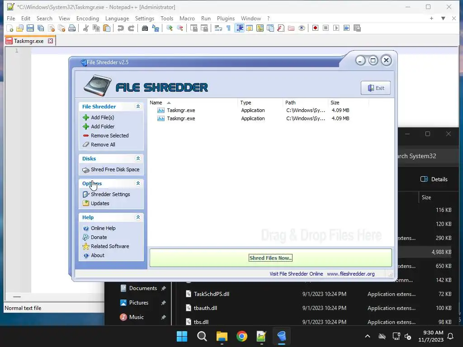Click the Monitoring eye icon in toolbar
Viewport: 463px width, 347px height.
(x=302, y=28)
